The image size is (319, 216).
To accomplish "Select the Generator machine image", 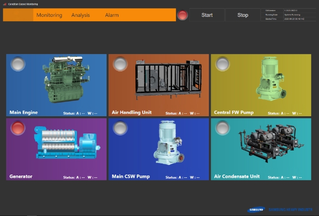I will (65, 143).
